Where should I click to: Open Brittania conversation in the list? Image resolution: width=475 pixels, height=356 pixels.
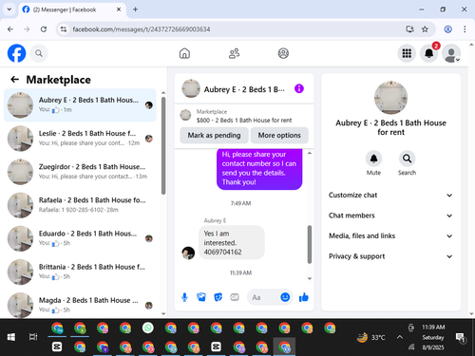click(80, 272)
